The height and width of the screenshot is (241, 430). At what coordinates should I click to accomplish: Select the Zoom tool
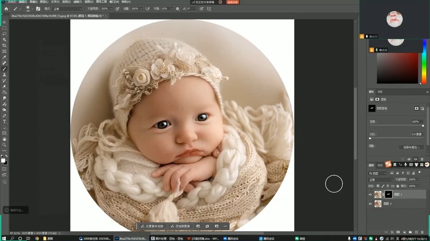4,145
